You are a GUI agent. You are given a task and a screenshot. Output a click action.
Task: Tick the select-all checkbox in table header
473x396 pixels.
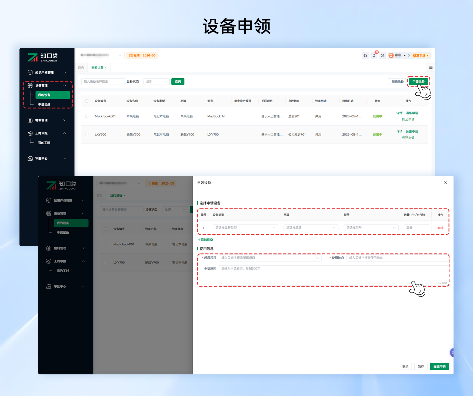click(87, 101)
